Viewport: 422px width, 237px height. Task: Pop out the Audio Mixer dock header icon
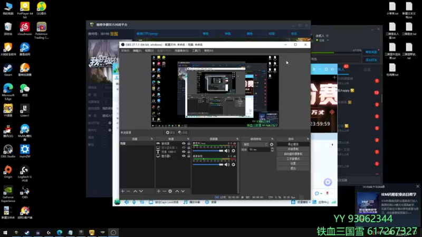click(x=237, y=139)
